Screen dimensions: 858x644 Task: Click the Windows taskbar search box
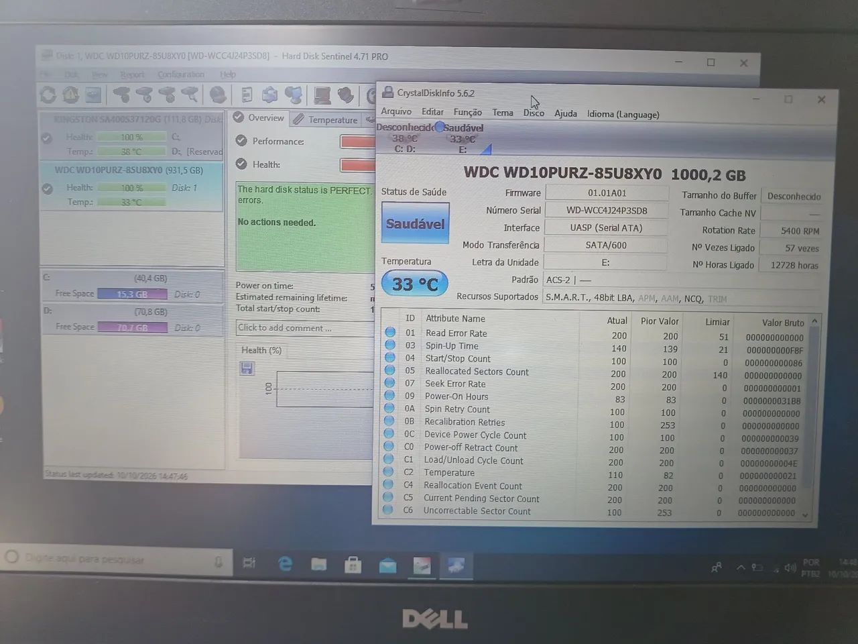click(x=115, y=559)
